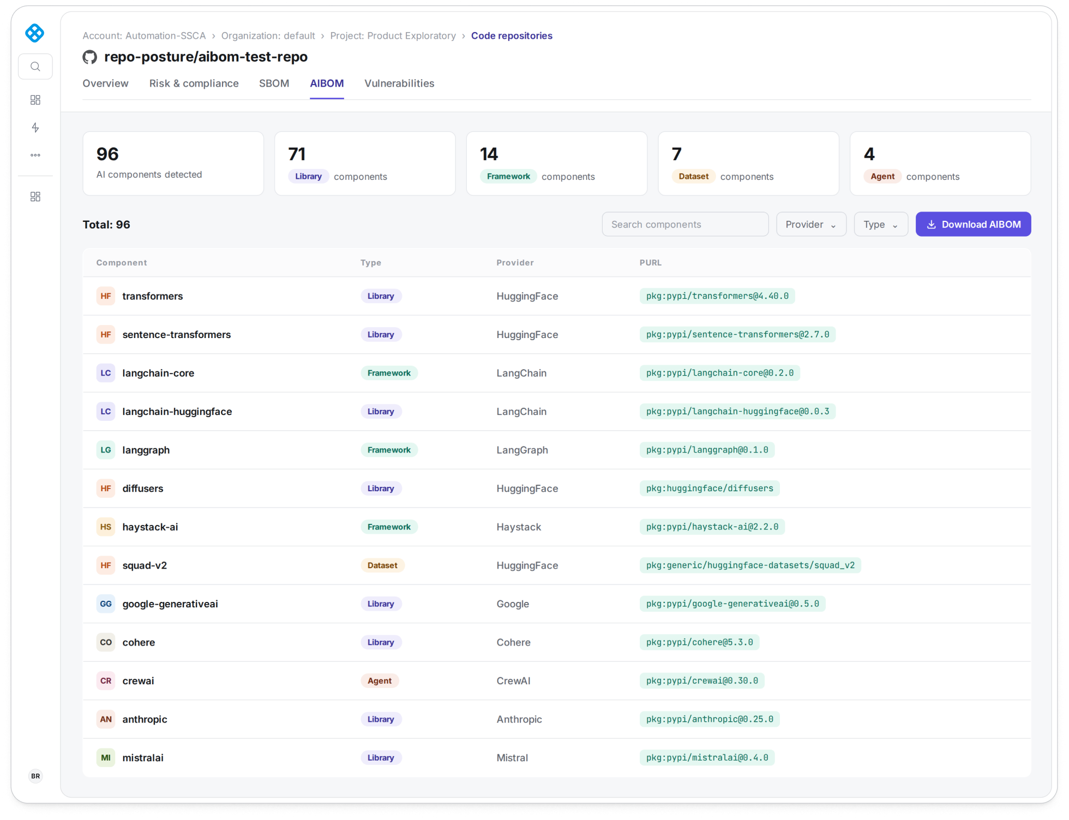Click the Type column header
1069x820 pixels.
point(371,263)
